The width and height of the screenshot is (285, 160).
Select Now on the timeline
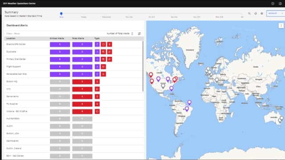click(x=61, y=17)
